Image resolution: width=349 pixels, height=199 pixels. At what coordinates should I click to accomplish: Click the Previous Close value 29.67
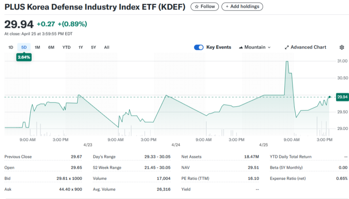76,157
